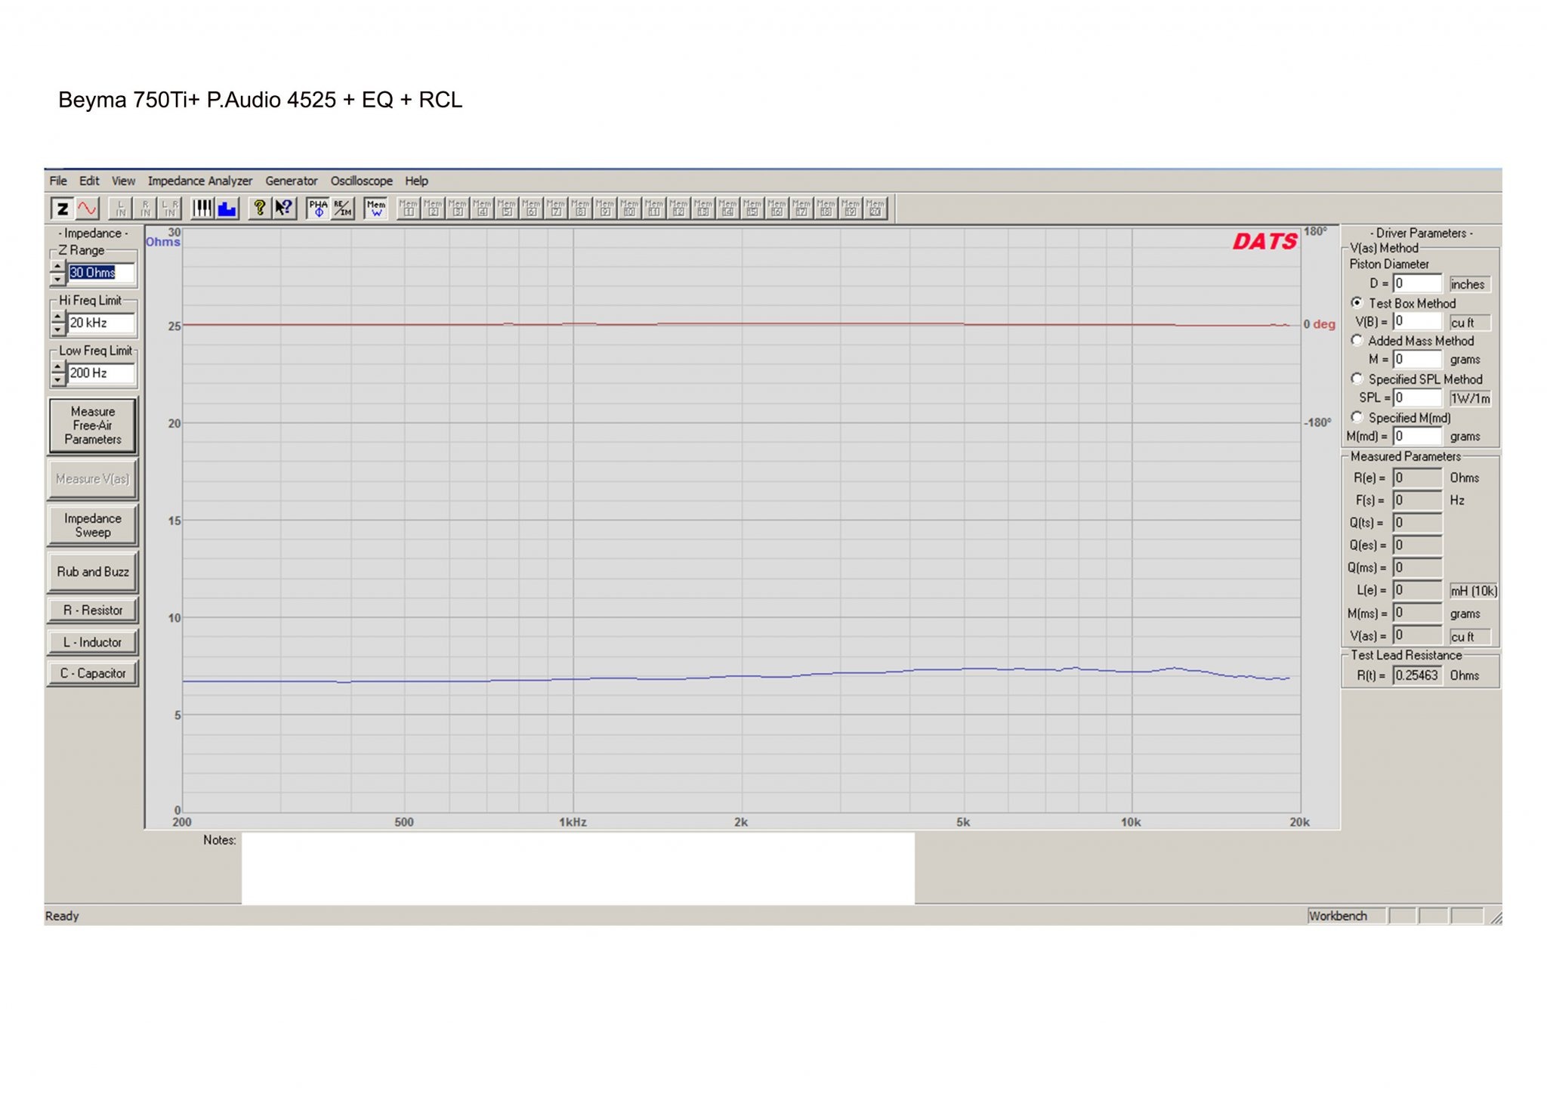1547x1094 pixels.
Task: Click the blue bar graph toolbar icon
Action: [x=227, y=209]
